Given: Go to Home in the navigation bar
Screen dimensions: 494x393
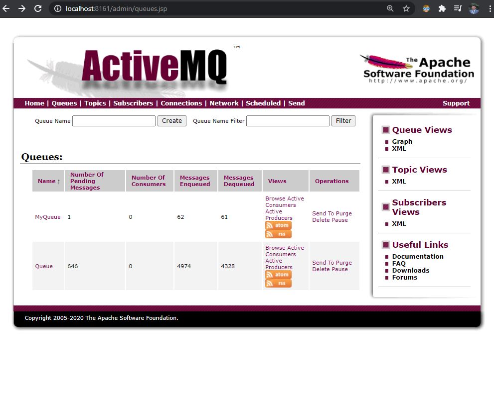Looking at the screenshot, I should tap(34, 103).
